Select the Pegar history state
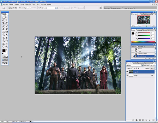 (x=144, y=51)
